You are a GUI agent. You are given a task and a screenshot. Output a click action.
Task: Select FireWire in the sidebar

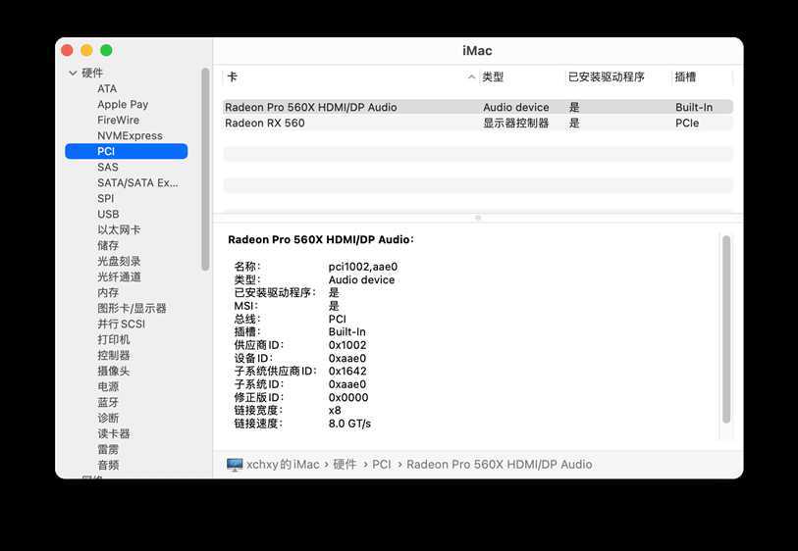click(x=118, y=120)
